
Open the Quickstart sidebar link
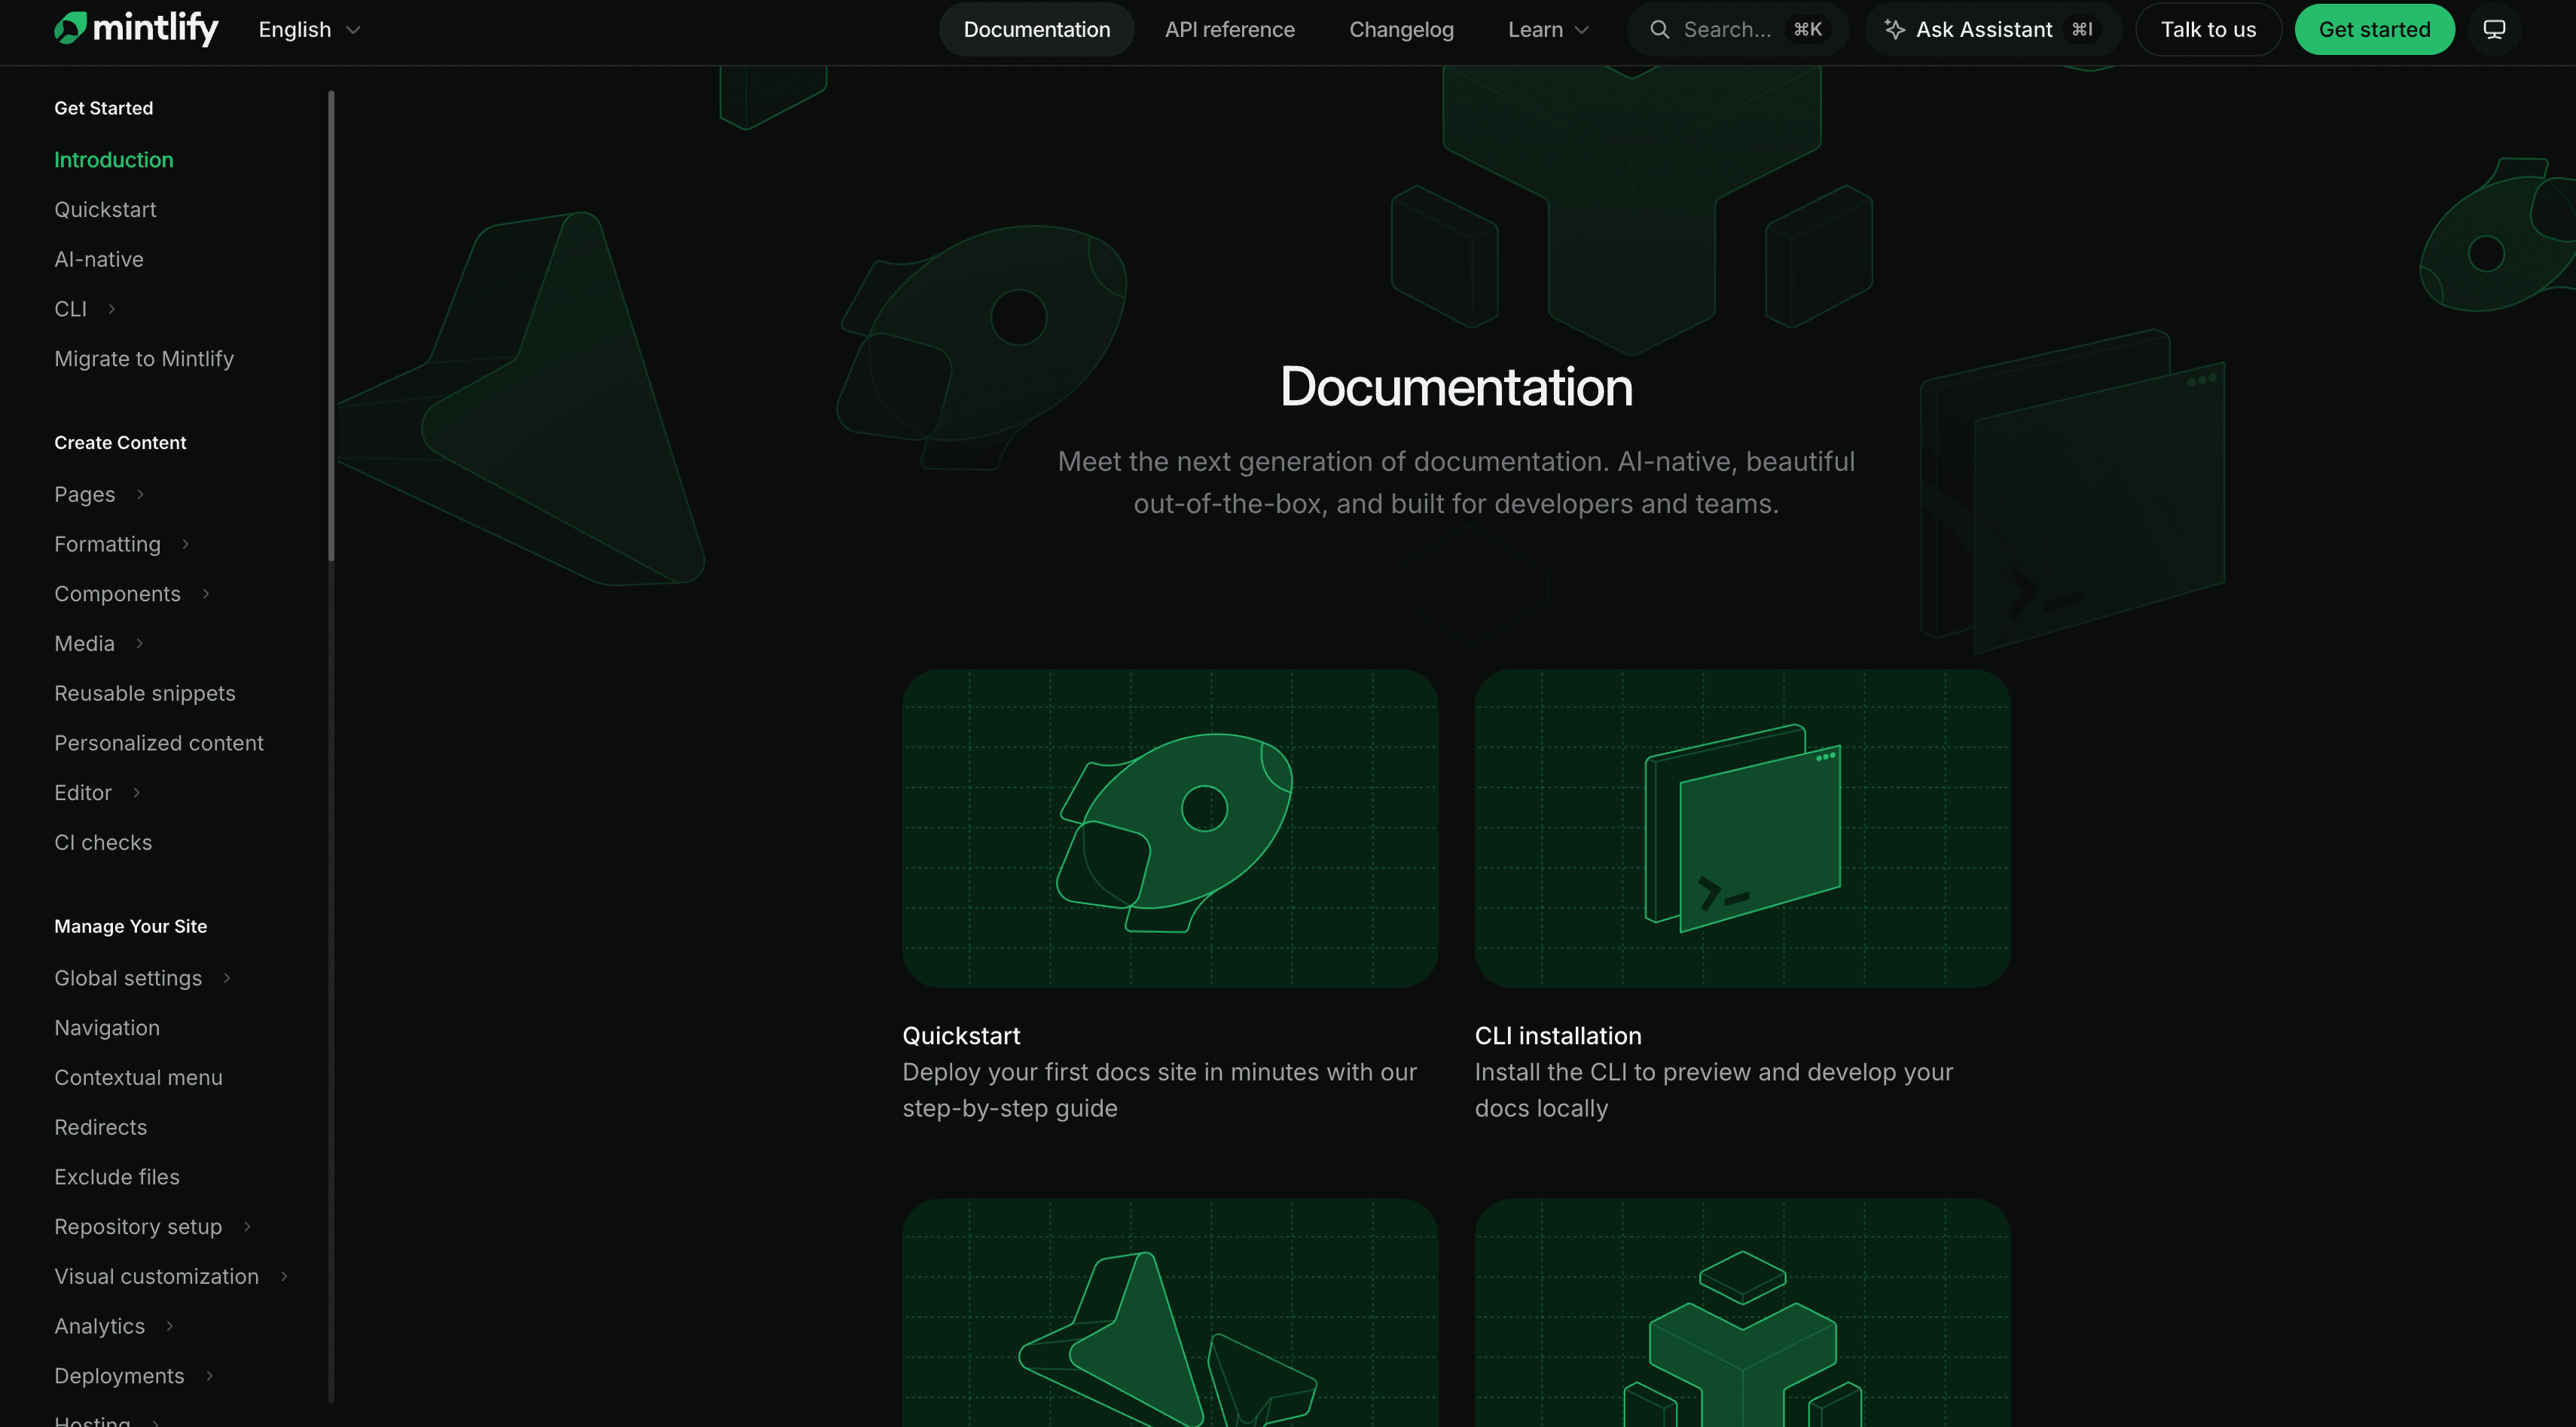[105, 210]
